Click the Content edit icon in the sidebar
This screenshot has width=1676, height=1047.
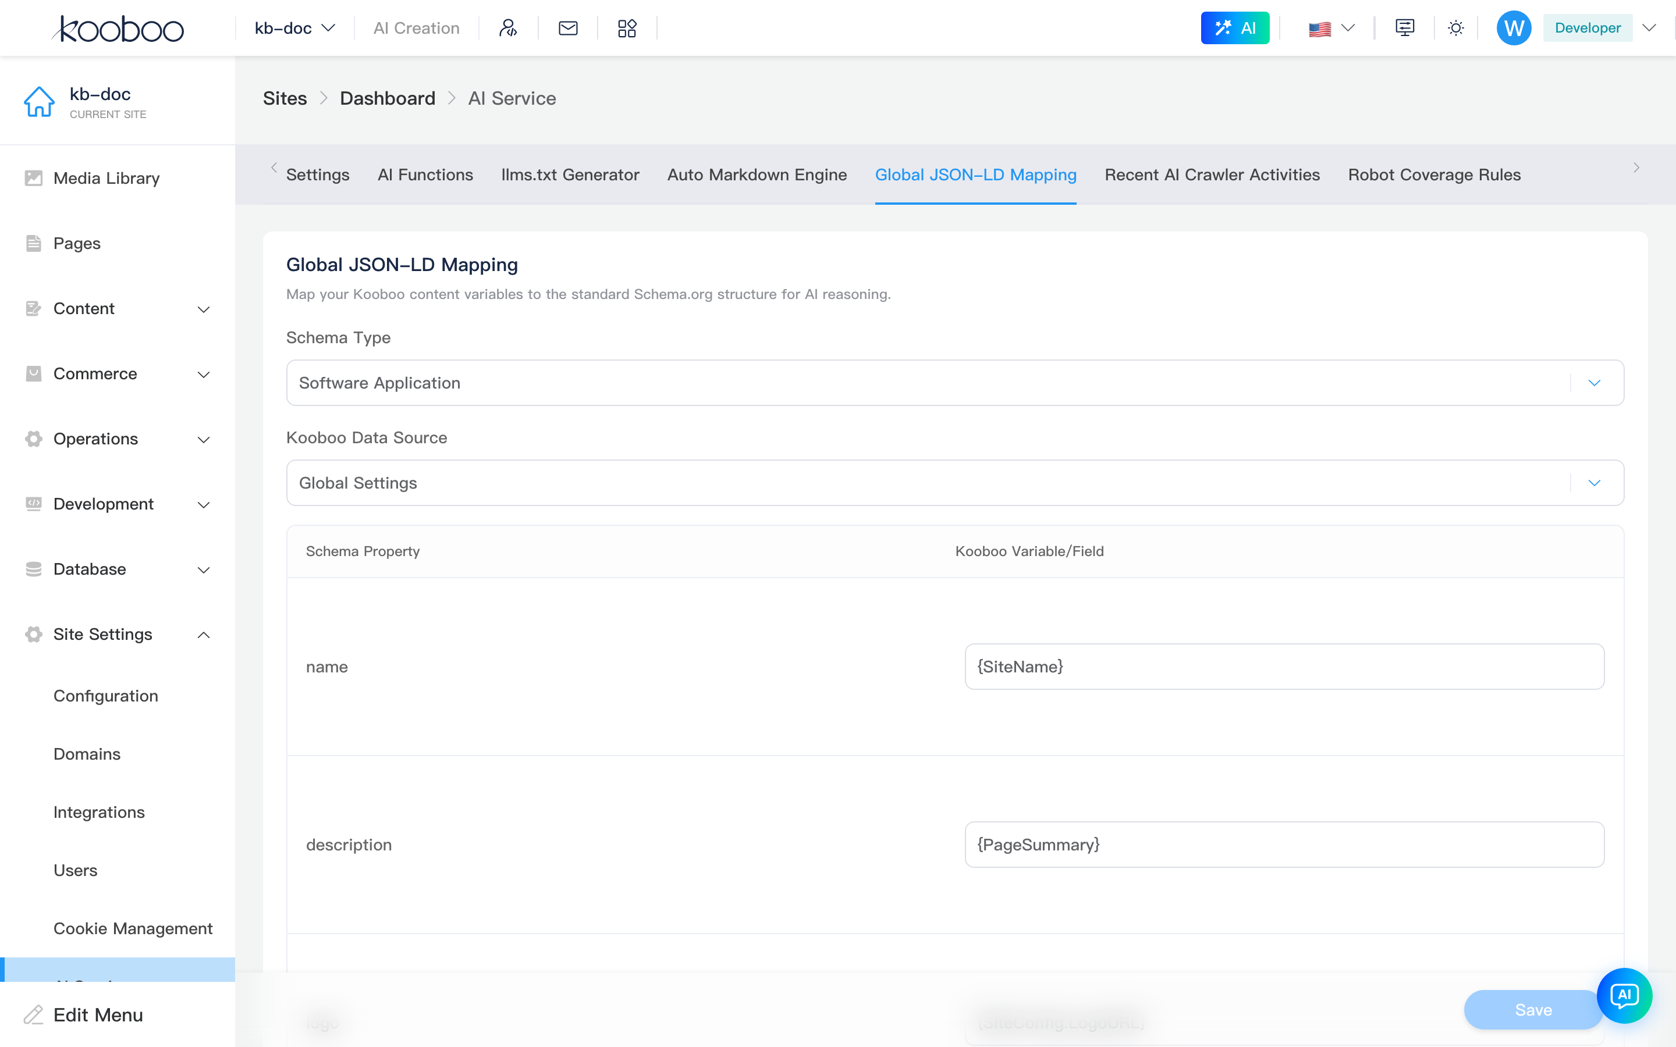pyautogui.click(x=33, y=308)
